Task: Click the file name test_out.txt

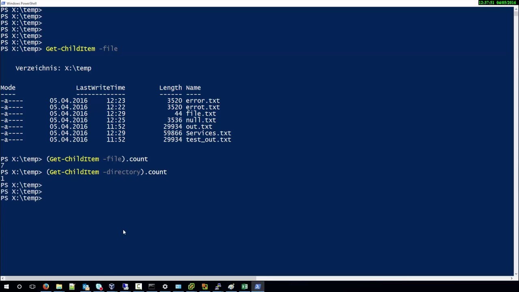Action: [x=208, y=140]
